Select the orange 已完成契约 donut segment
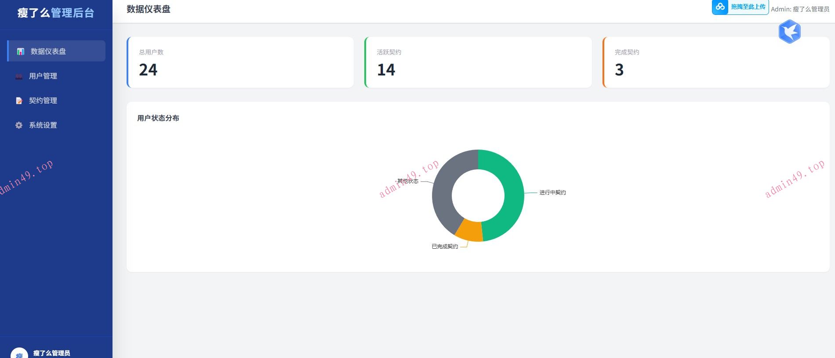The height and width of the screenshot is (358, 835). tap(469, 231)
